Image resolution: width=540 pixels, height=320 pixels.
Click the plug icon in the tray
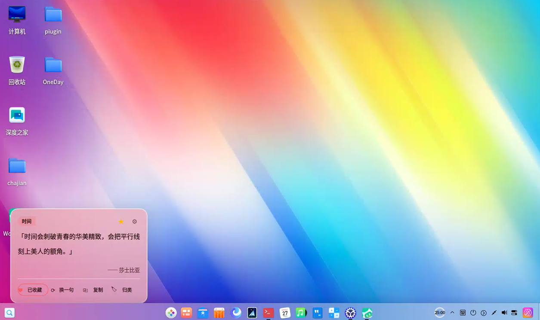tap(494, 313)
